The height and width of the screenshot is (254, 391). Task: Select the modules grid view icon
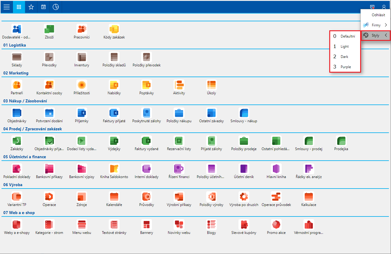pos(19,7)
